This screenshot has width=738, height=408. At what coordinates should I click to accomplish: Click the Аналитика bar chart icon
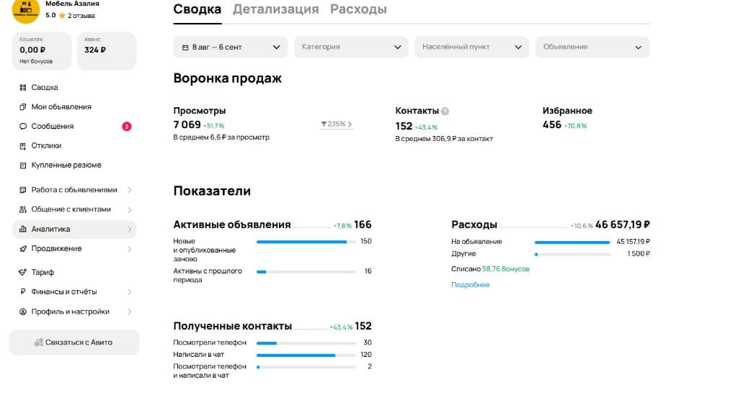click(x=22, y=230)
